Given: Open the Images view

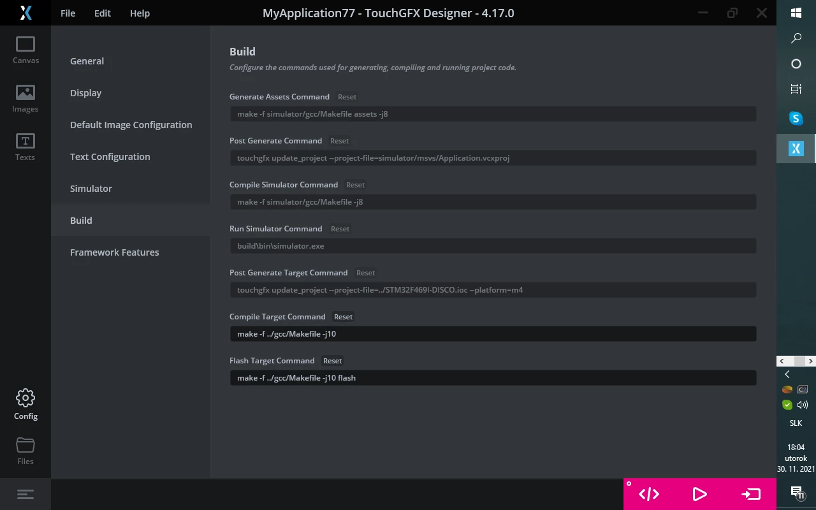Looking at the screenshot, I should pyautogui.click(x=25, y=99).
